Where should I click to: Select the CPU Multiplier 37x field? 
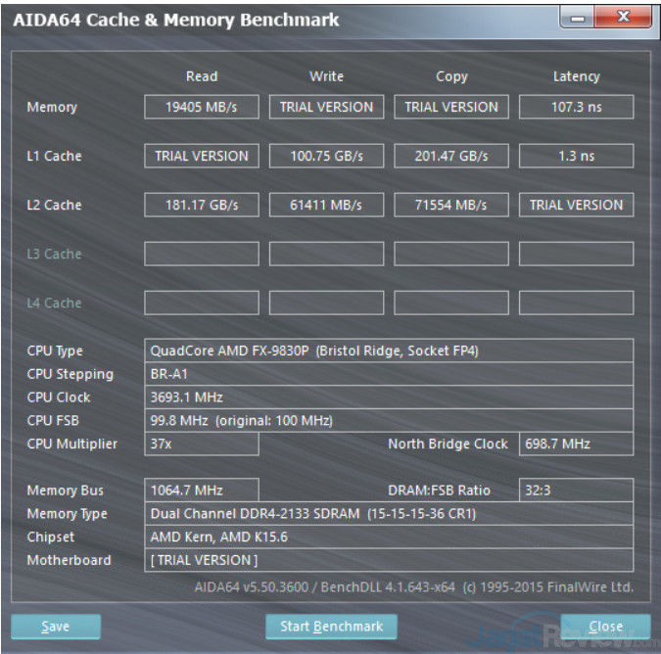click(202, 444)
